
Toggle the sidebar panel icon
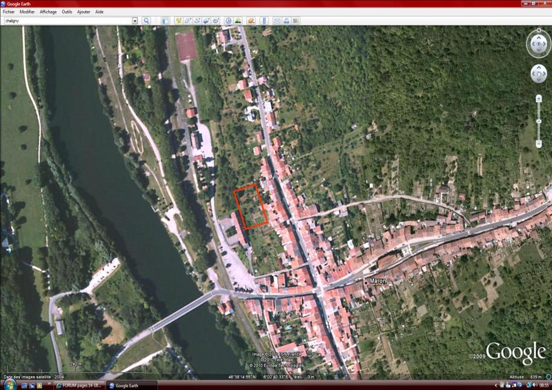pyautogui.click(x=165, y=21)
